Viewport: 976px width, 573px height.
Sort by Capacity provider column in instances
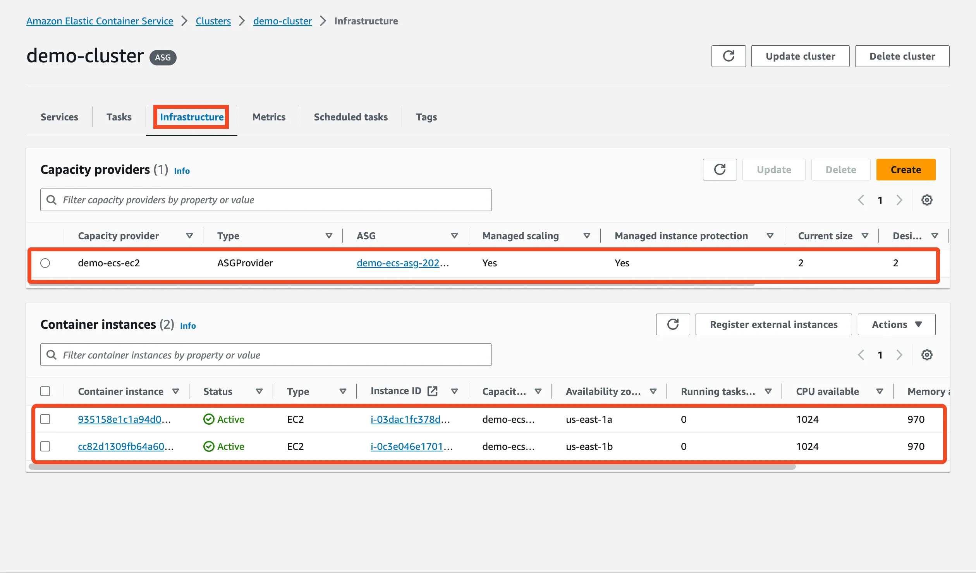[x=538, y=391]
